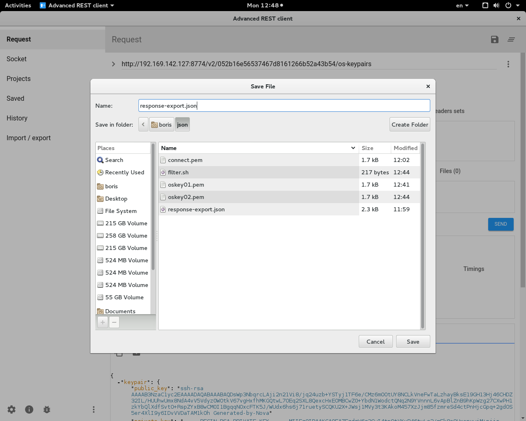
Task: Open the Activities overview
Action: [18, 5]
